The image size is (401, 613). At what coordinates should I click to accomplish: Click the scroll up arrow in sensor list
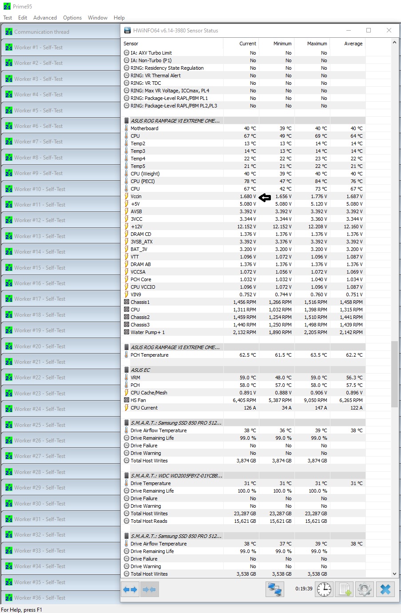pos(394,43)
